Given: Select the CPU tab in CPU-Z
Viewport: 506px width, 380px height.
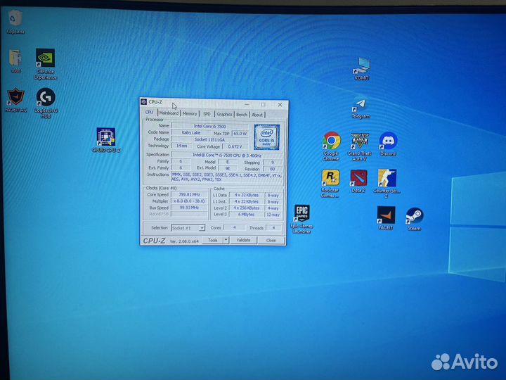Looking at the screenshot, I should (149, 112).
